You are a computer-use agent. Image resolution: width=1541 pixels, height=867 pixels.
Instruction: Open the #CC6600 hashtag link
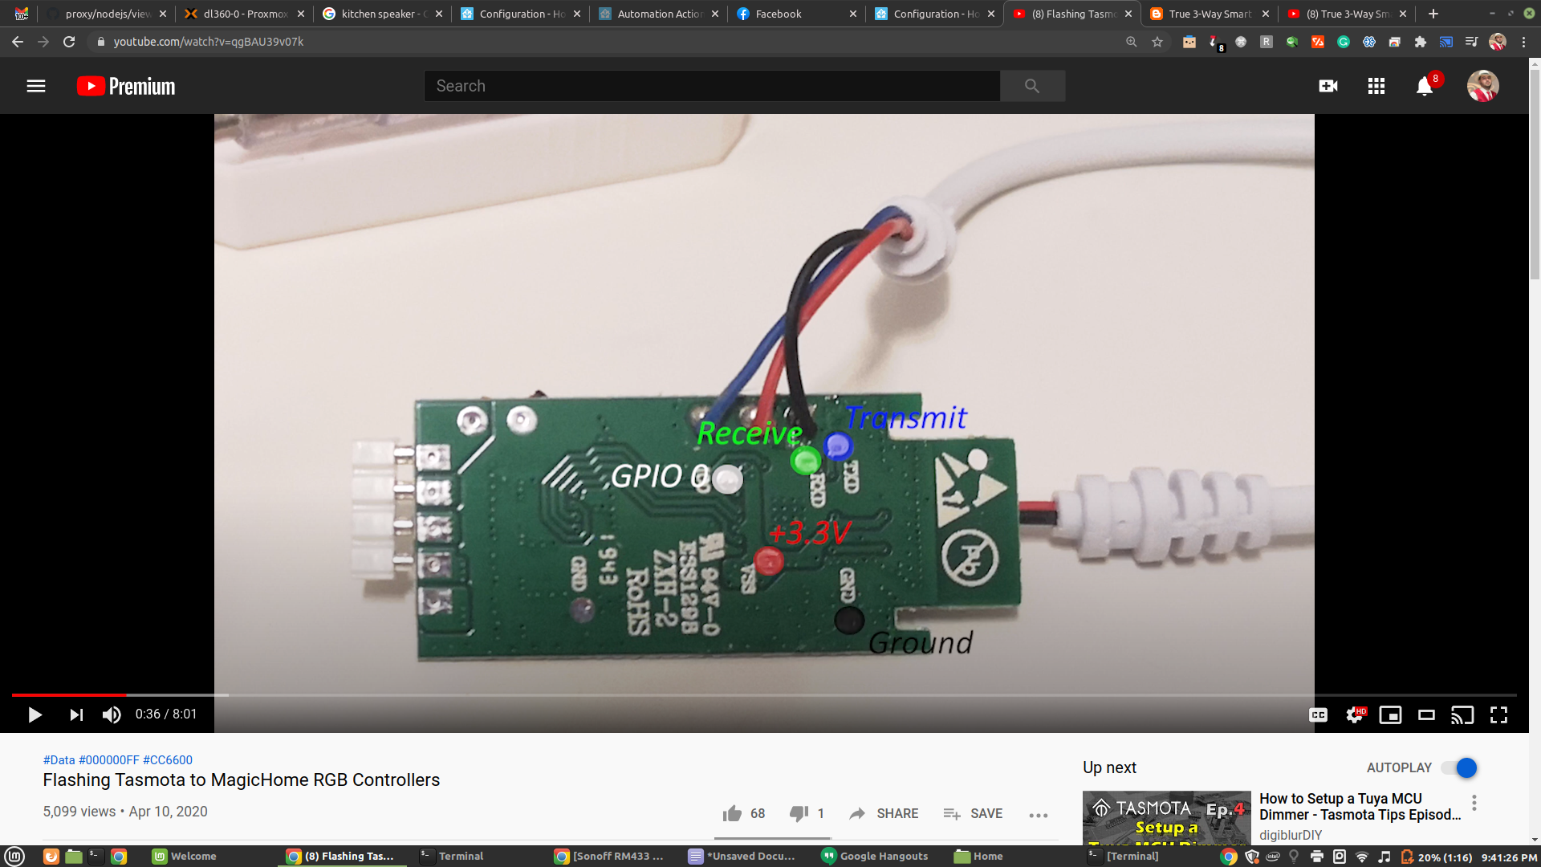coord(168,760)
